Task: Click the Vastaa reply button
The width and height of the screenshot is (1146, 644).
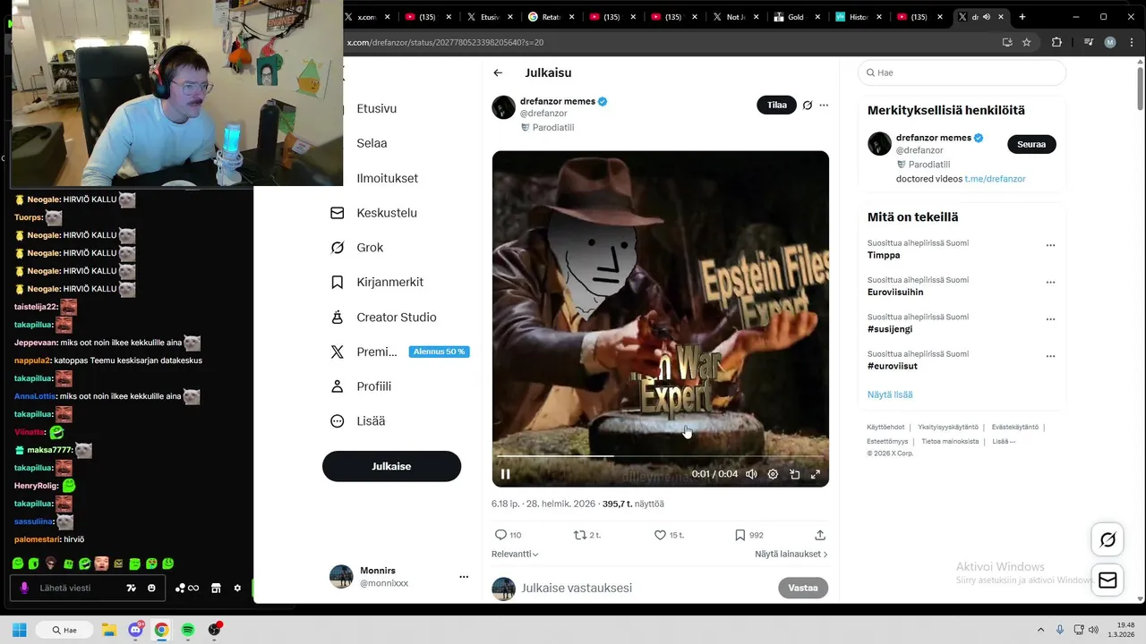Action: coord(803,588)
